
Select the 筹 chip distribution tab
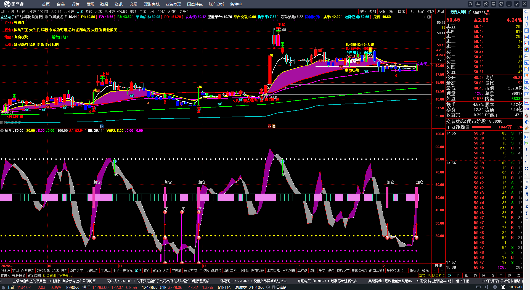519,275
